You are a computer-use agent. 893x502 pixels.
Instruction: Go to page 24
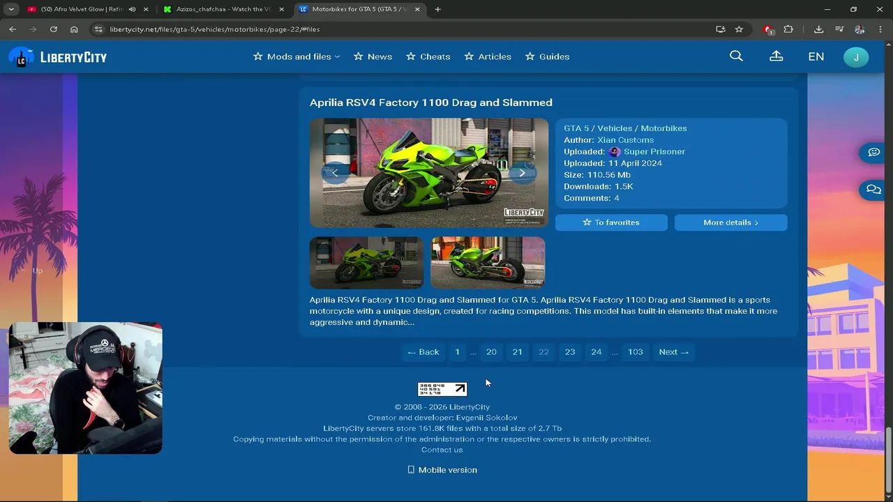coord(596,352)
